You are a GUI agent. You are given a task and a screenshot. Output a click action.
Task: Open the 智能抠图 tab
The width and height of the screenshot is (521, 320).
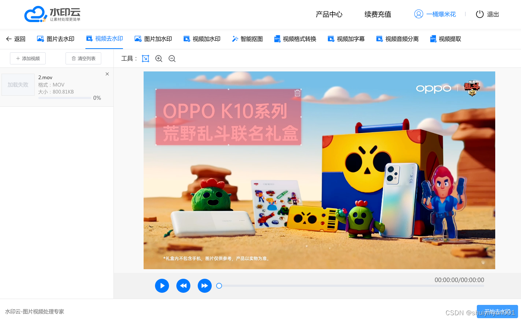247,39
